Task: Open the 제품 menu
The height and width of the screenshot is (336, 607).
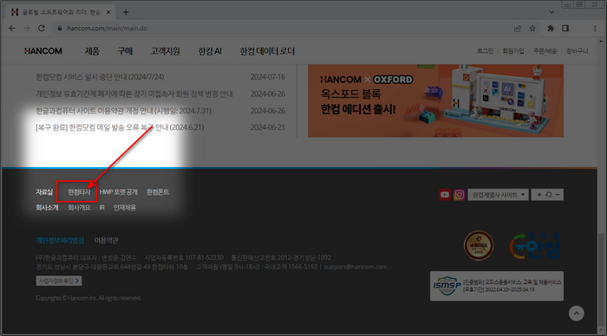Action: coord(92,51)
